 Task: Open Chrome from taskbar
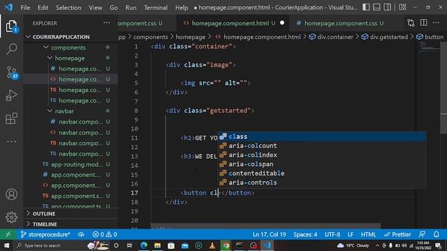pyautogui.click(x=226, y=245)
